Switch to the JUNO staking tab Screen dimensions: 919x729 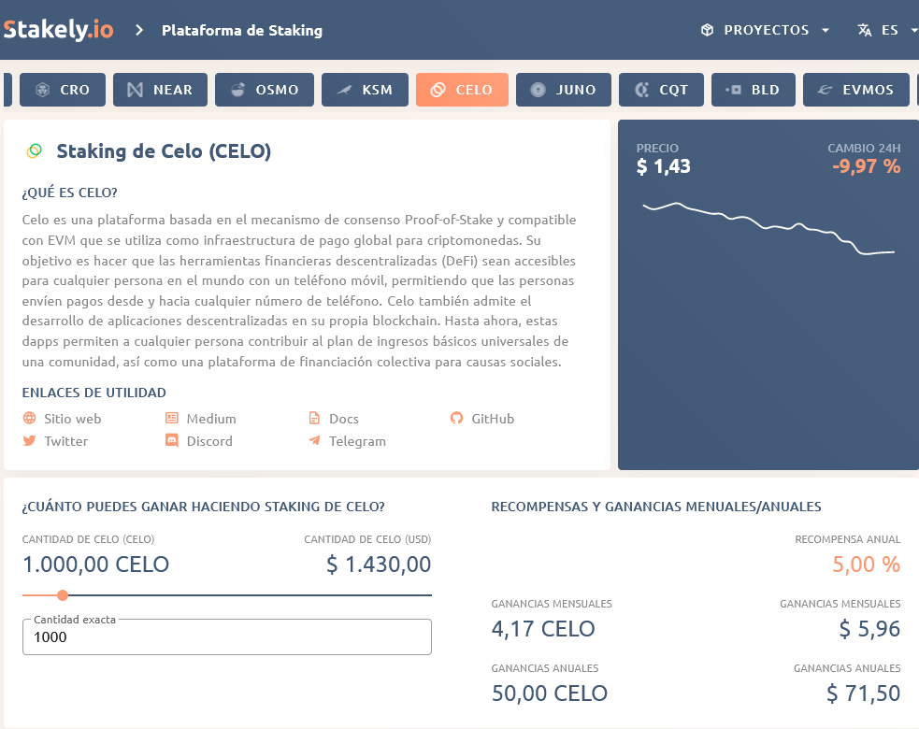point(563,90)
